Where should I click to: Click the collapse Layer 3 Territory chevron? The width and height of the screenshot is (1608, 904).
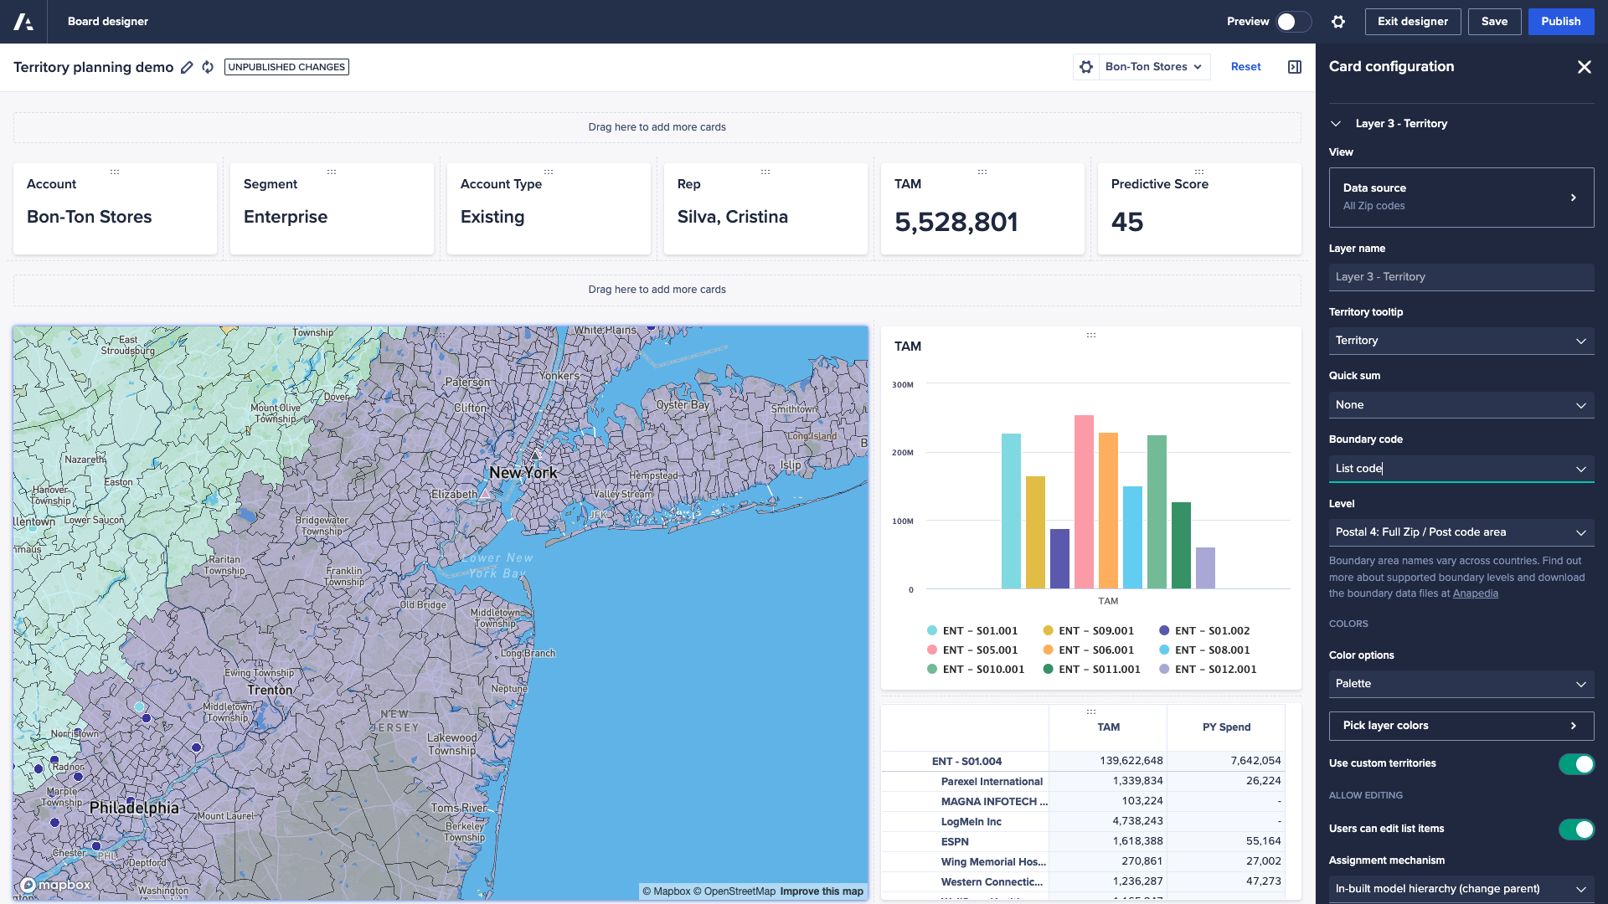(x=1337, y=122)
